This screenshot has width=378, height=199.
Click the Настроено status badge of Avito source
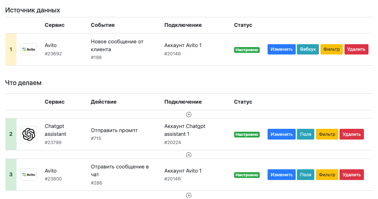(247, 50)
